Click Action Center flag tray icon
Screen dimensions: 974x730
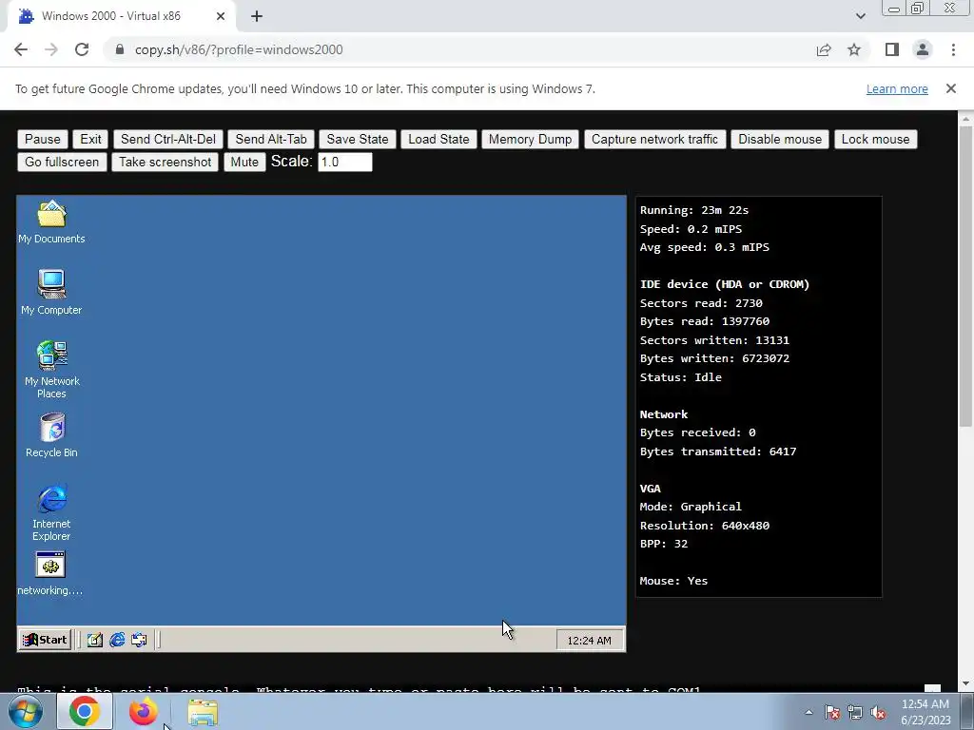tap(832, 712)
